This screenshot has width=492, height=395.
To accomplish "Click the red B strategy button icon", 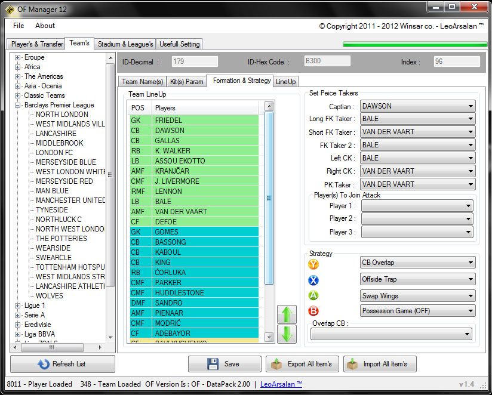I will 313,311.
